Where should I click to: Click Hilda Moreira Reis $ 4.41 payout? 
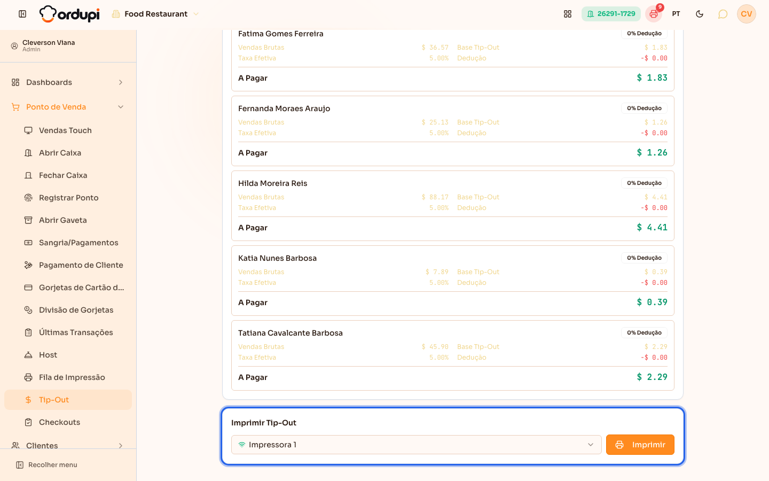[x=652, y=228]
